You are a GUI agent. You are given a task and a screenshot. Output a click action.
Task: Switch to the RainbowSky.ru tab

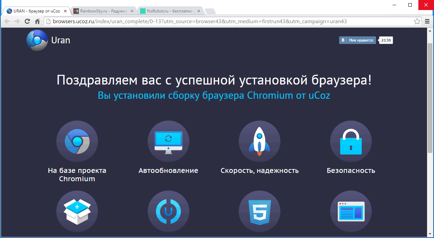click(104, 11)
